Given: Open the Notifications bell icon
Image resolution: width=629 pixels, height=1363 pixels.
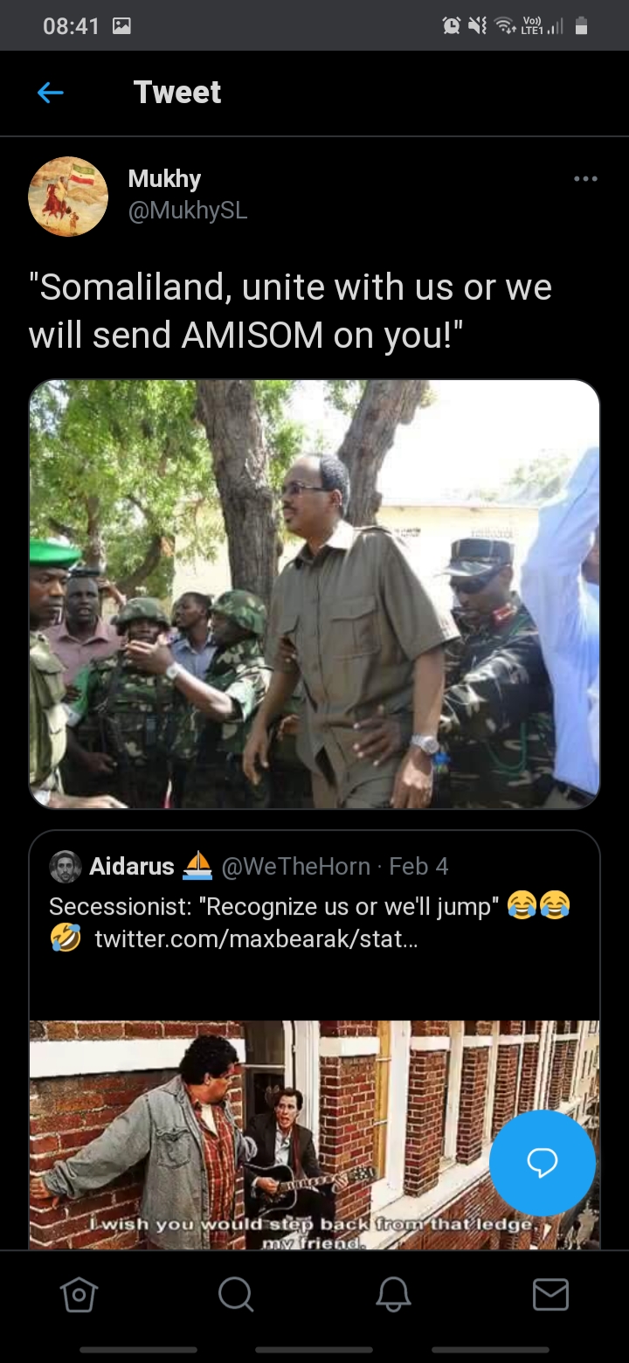Looking at the screenshot, I should pyautogui.click(x=393, y=1295).
